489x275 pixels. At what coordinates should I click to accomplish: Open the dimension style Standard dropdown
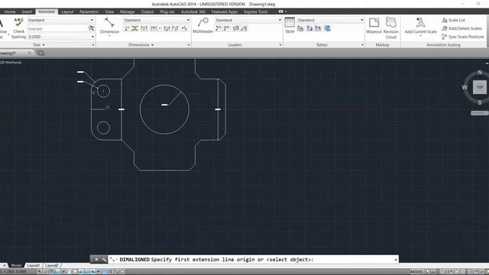coord(188,20)
